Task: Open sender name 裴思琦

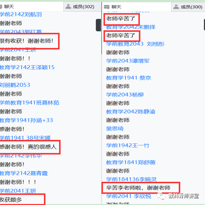Action: (x=115, y=129)
